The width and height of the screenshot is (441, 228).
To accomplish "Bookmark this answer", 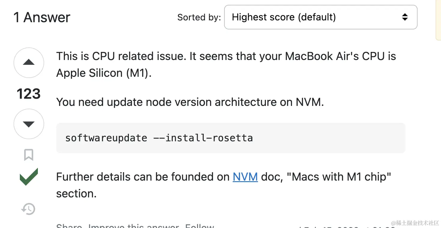I will coord(29,155).
